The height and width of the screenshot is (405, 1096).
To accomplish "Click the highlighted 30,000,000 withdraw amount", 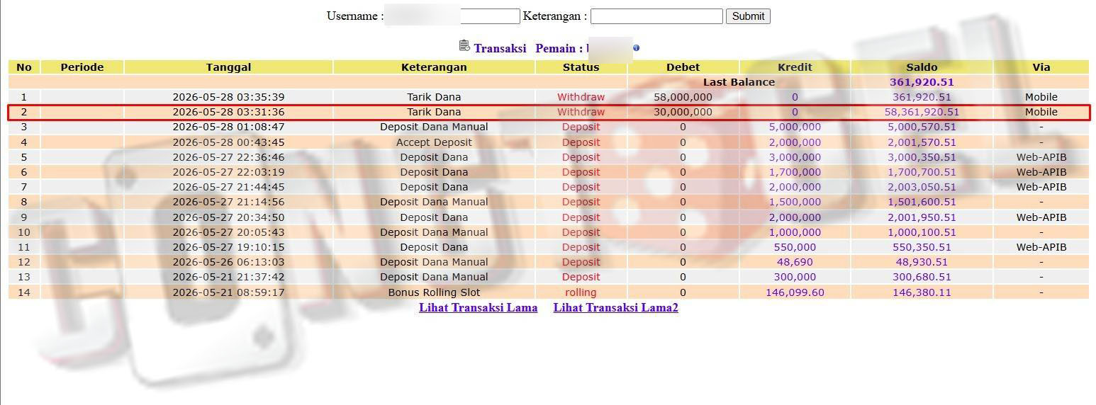I will coord(683,112).
